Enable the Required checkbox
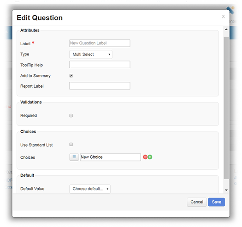The width and height of the screenshot is (242, 227). (x=71, y=116)
